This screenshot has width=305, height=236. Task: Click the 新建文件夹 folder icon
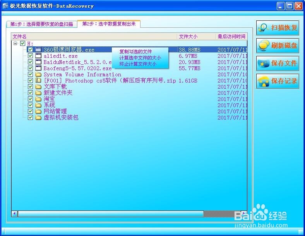(x=38, y=93)
